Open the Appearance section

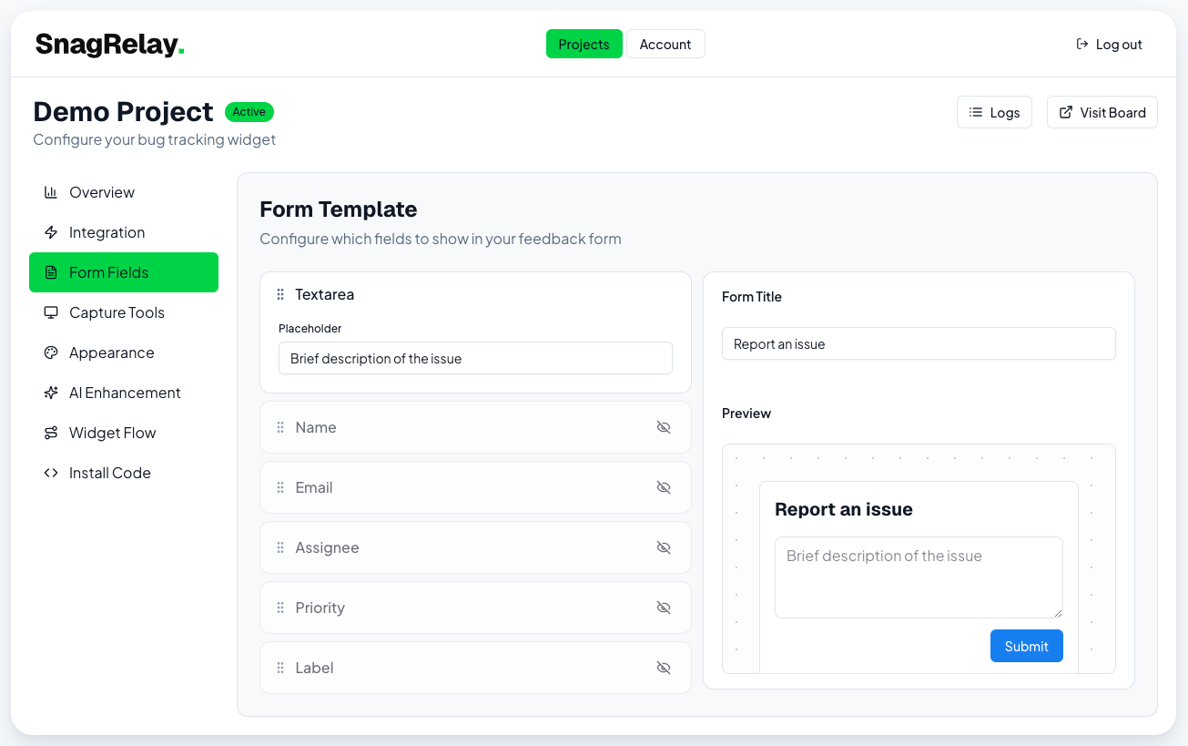[124, 353]
